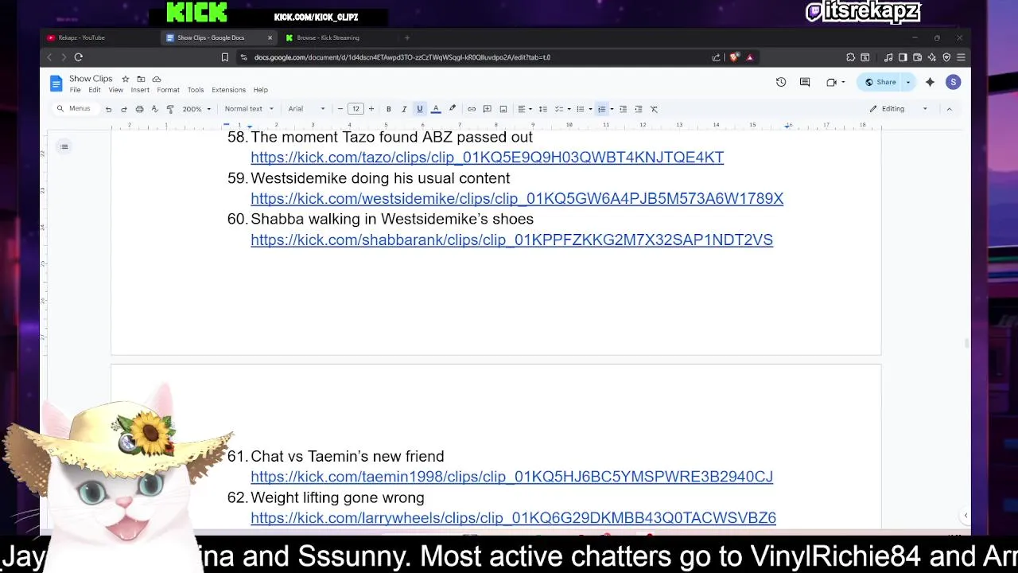This screenshot has width=1018, height=573.
Task: Open the westsidemike clip link
Action: pos(517,199)
